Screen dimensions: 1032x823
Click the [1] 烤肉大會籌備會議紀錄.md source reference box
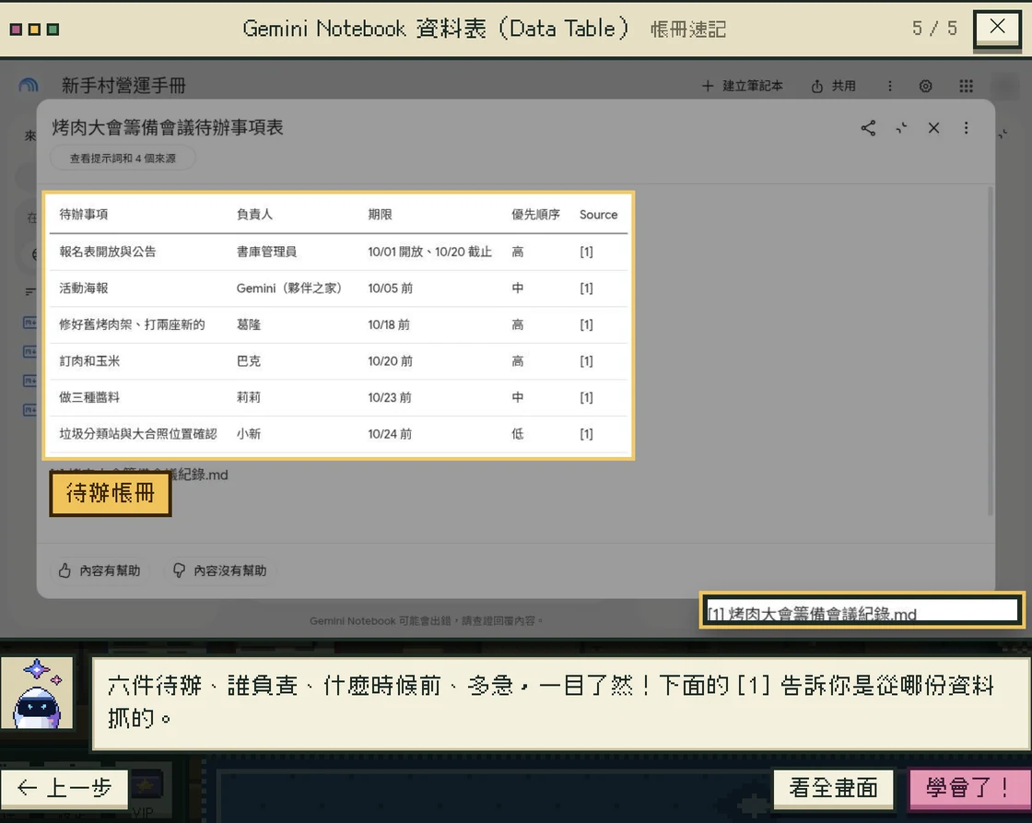(x=862, y=610)
